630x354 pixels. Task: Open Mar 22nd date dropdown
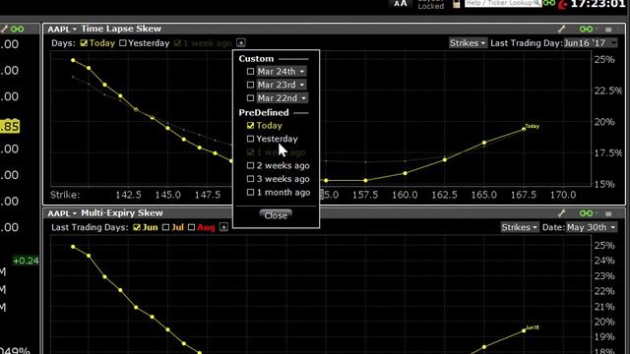[283, 98]
